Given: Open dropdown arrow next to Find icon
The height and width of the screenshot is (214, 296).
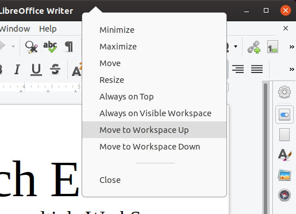Looking at the screenshot, I should pyautogui.click(x=13, y=47).
